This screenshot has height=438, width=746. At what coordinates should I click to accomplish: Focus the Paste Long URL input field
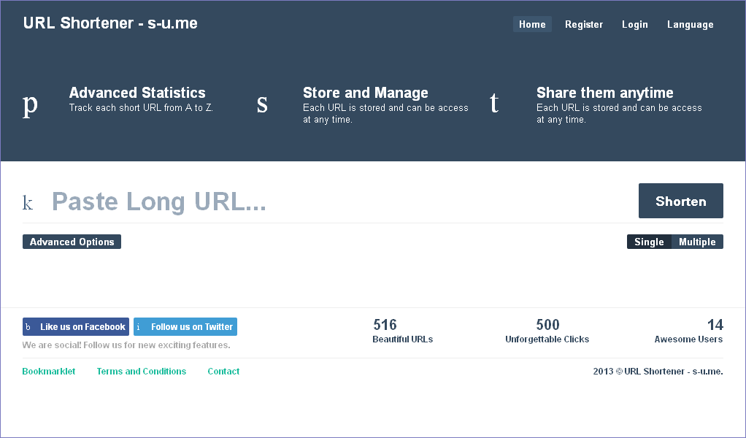click(336, 201)
